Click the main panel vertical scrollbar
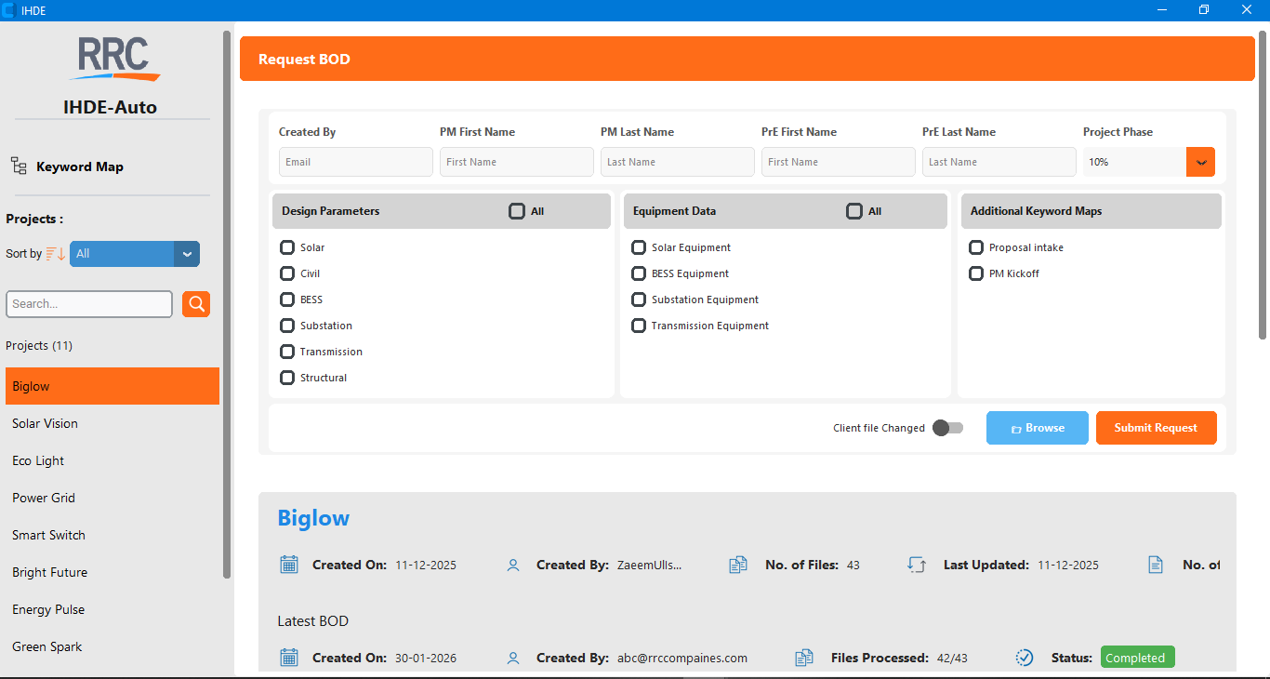Screen dimensions: 1270x679 coord(1263,186)
